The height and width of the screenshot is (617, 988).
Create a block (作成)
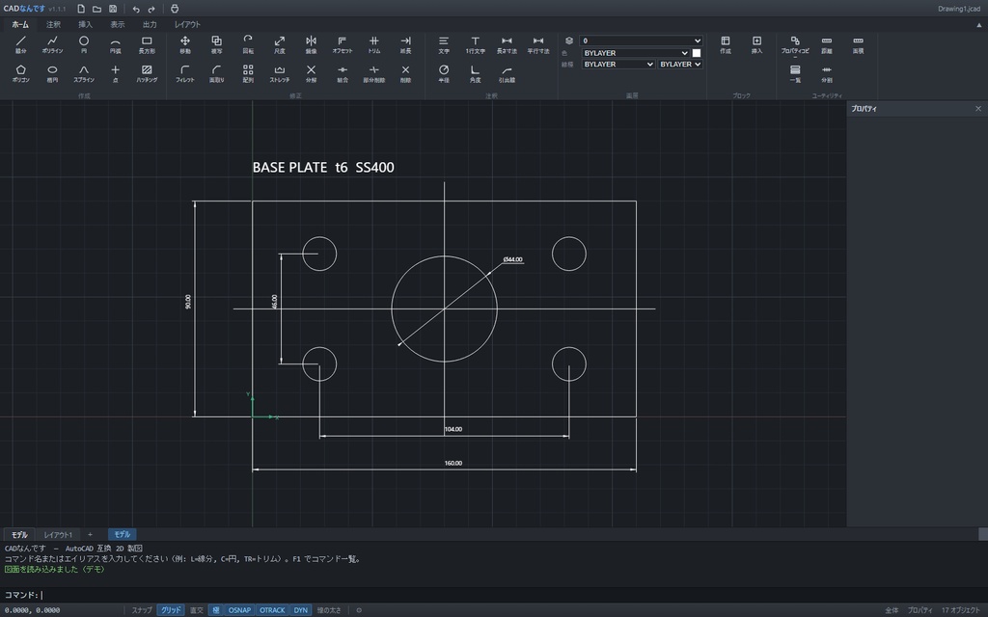(x=726, y=44)
